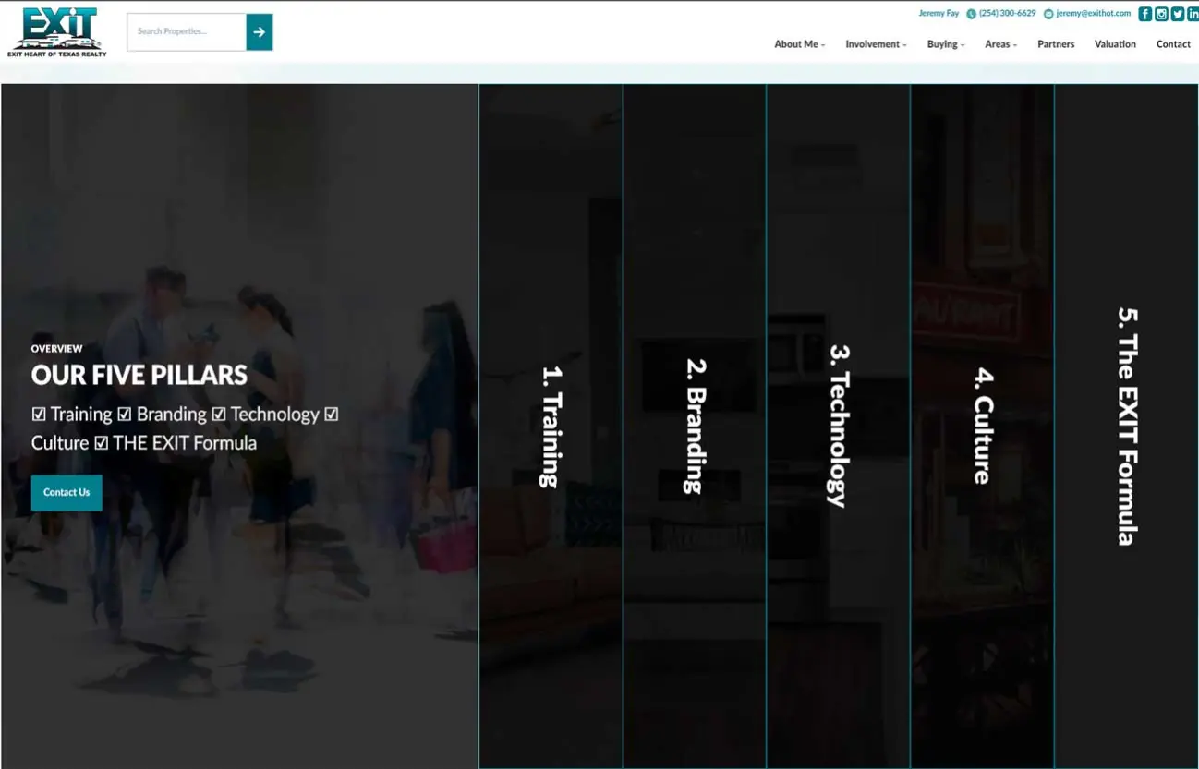Image resolution: width=1199 pixels, height=769 pixels.
Task: Go to the Partners page
Action: pyautogui.click(x=1056, y=44)
